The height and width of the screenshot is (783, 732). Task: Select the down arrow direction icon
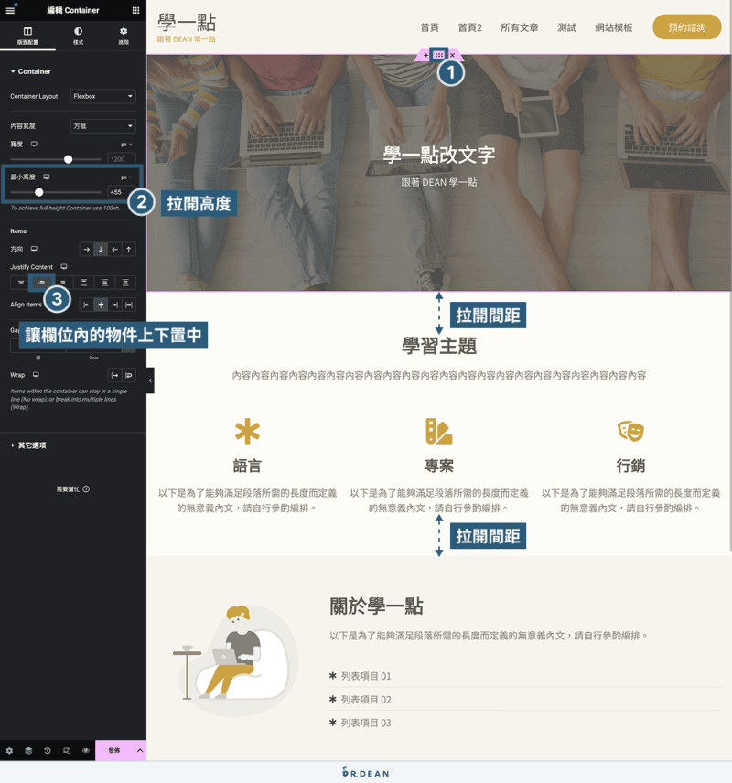101,250
